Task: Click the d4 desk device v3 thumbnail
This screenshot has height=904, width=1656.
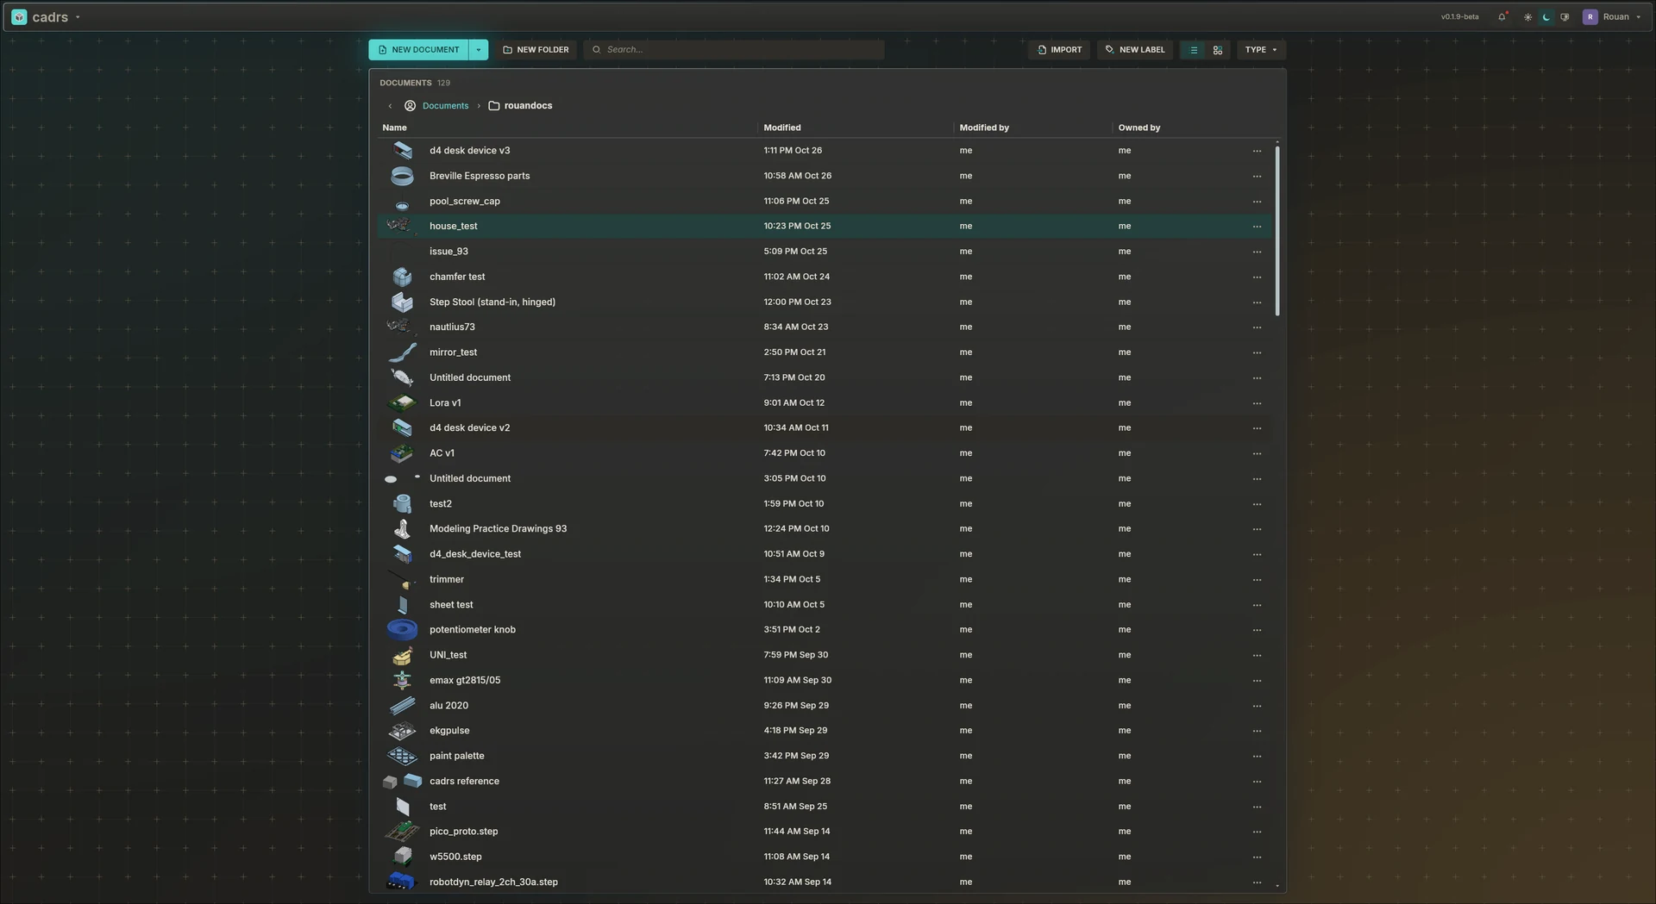Action: click(402, 150)
